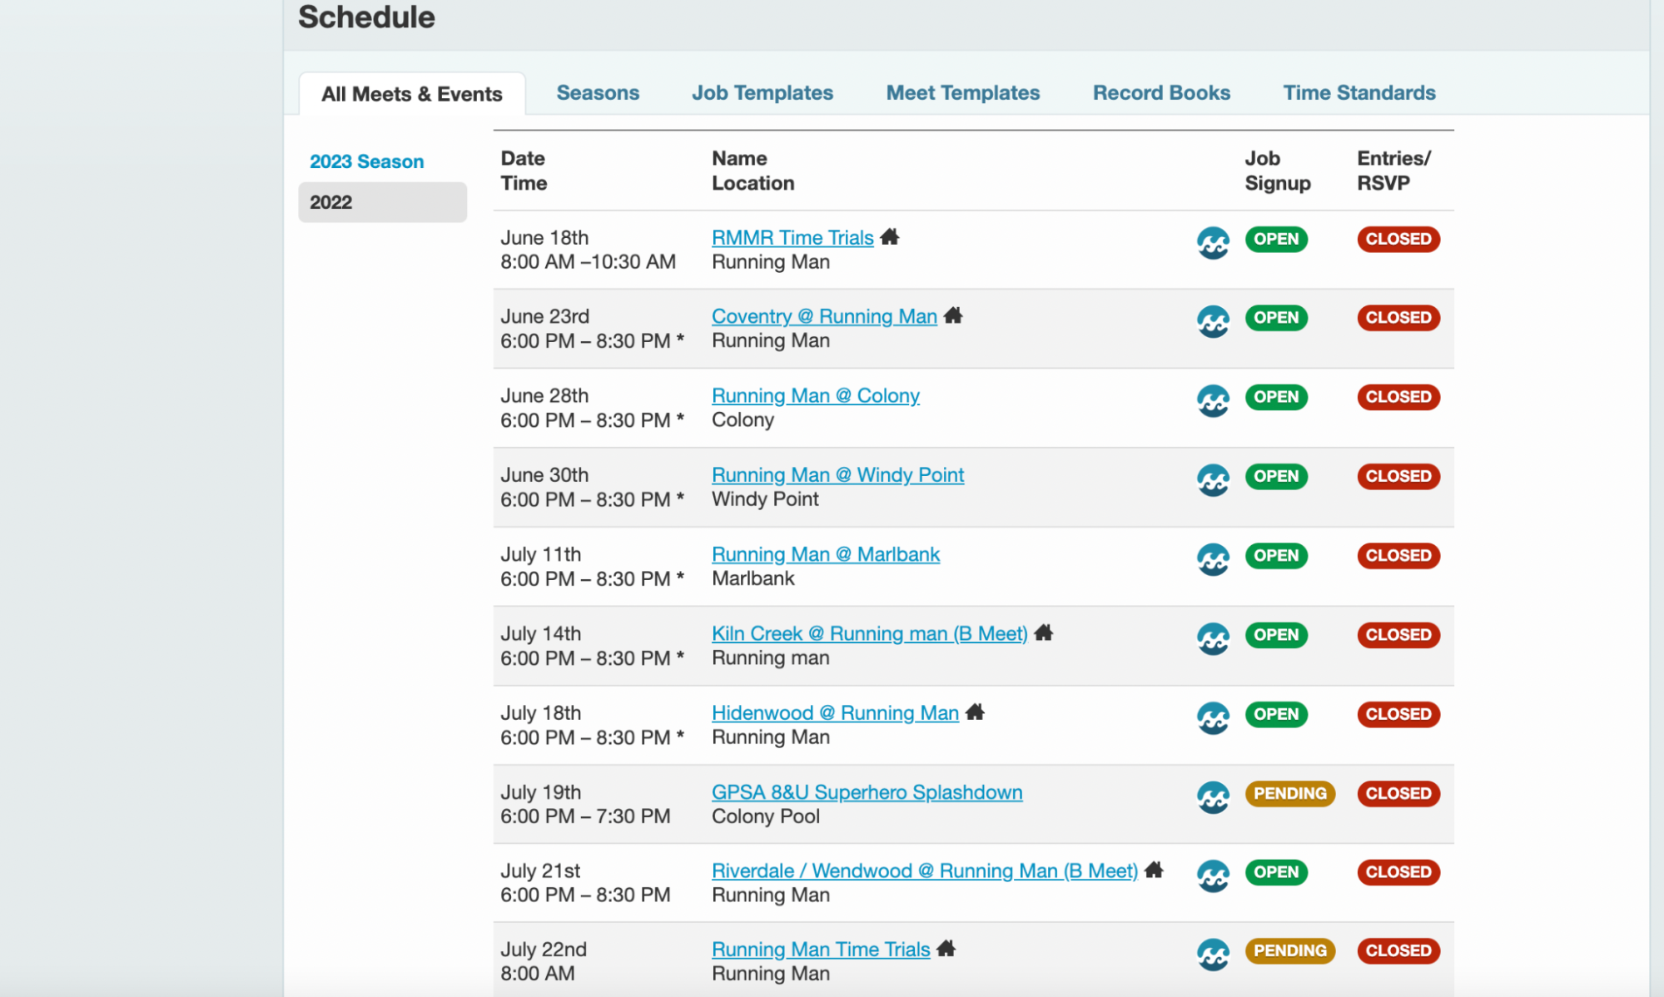
Task: Click wave icon for Running Man @ Marlbank
Action: [1213, 559]
